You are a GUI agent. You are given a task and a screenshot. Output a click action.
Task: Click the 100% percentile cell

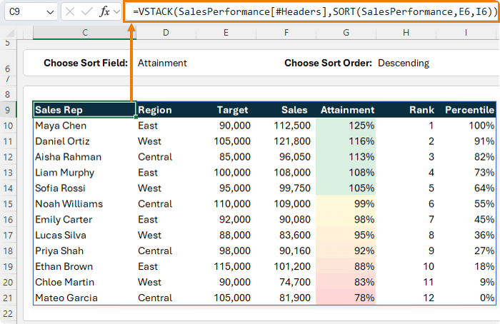pos(466,126)
